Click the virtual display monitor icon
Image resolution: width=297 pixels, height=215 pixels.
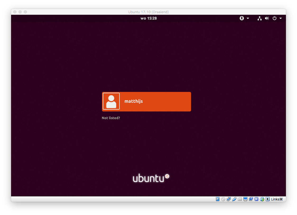coord(245,199)
